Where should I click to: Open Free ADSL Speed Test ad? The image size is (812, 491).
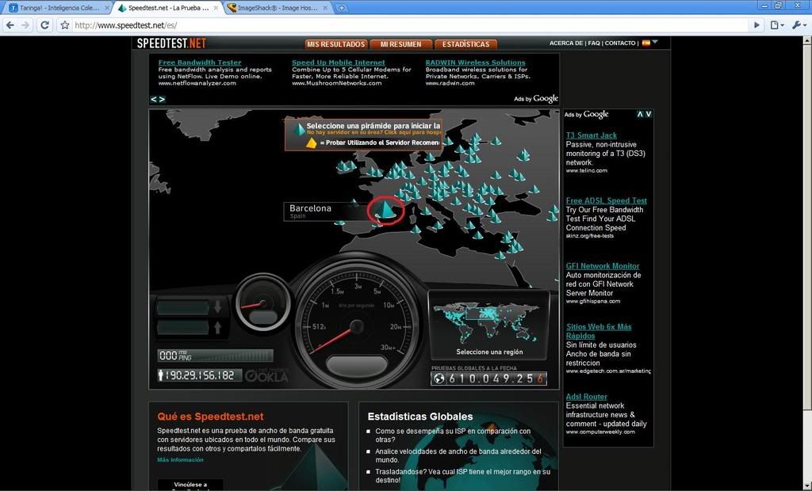pos(607,200)
